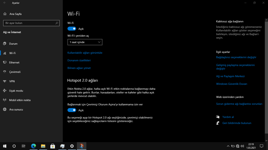The height and width of the screenshot is (150, 268).
Task: Click the vertical scrollbar down arrow
Action: pos(266,140)
